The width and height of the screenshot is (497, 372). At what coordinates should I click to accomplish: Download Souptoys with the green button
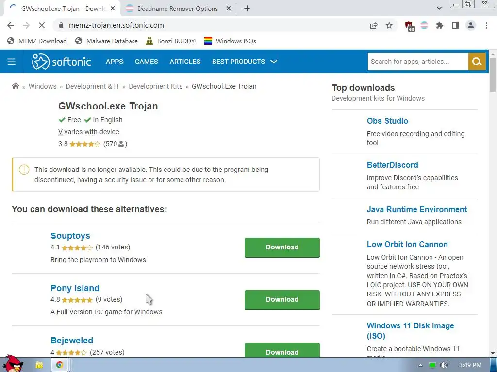(282, 248)
